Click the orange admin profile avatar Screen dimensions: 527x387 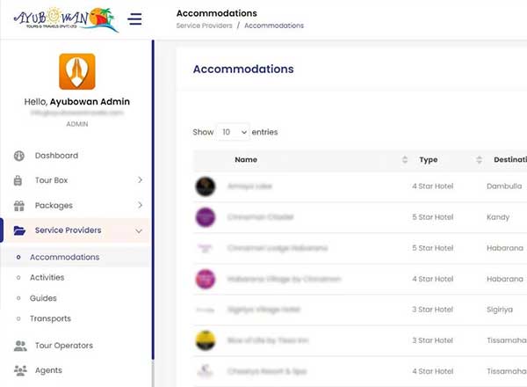[76, 72]
